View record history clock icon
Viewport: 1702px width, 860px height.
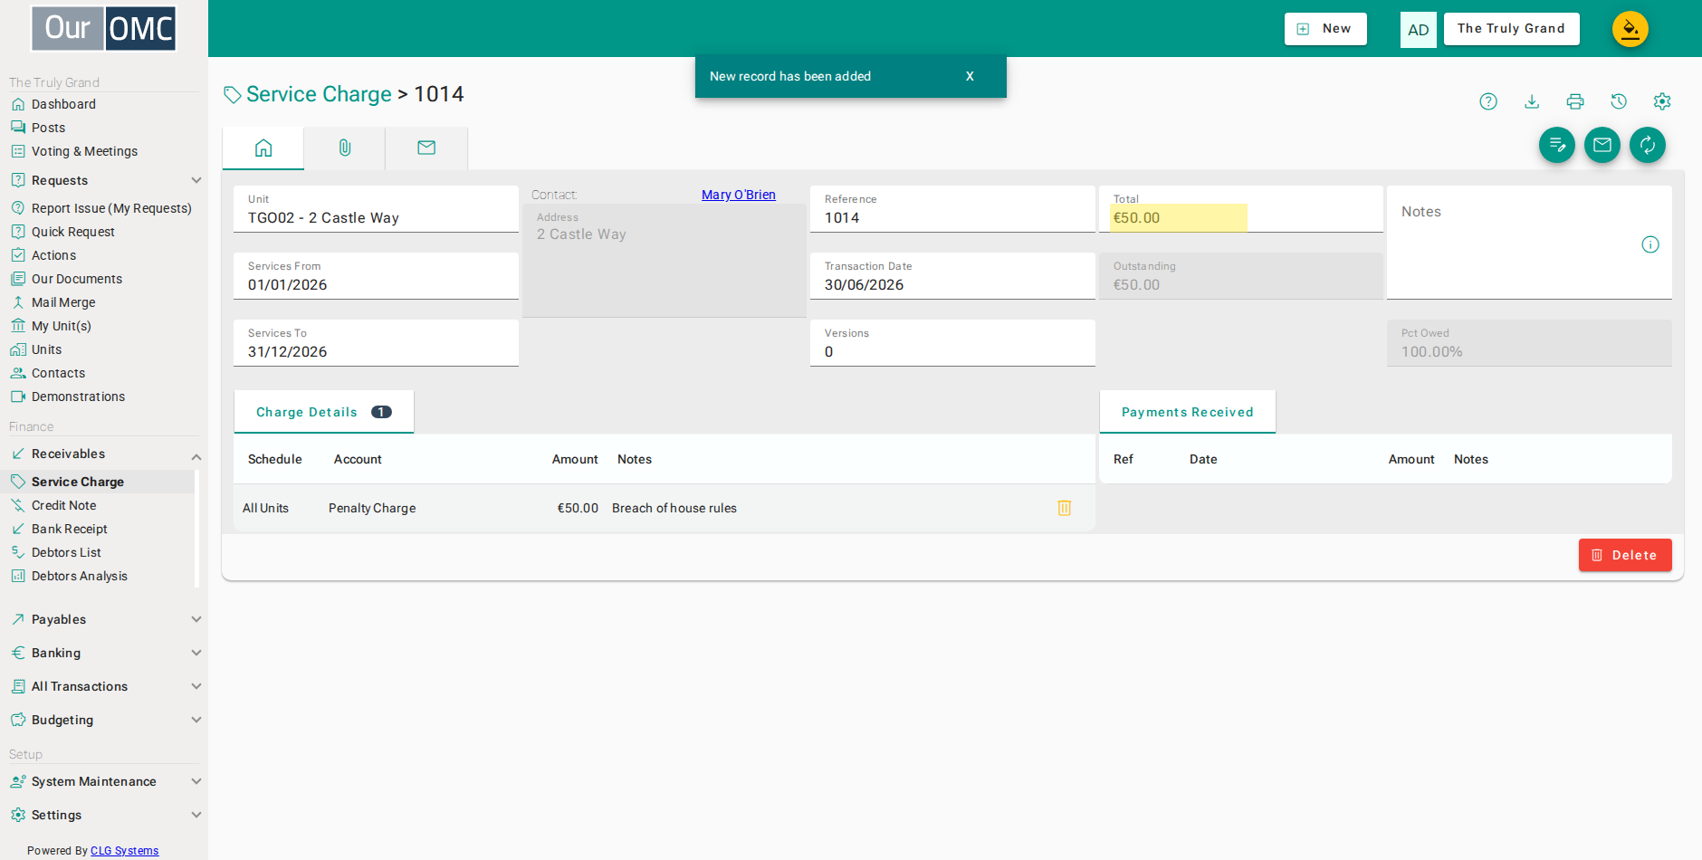tap(1619, 101)
